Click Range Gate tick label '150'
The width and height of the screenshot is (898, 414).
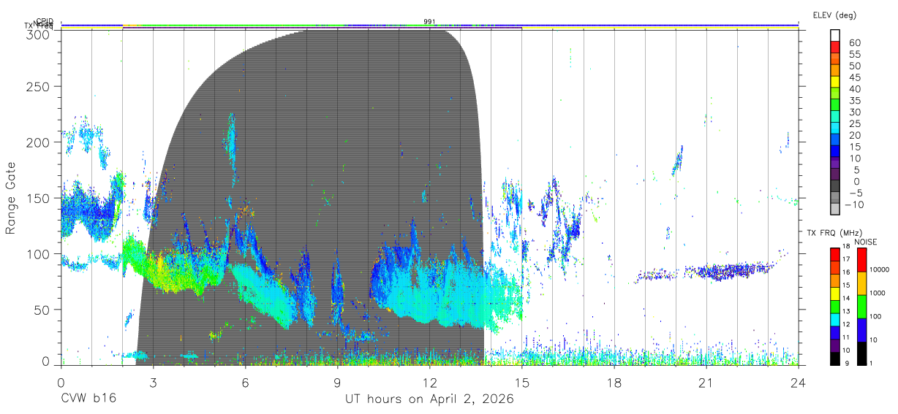click(x=39, y=199)
